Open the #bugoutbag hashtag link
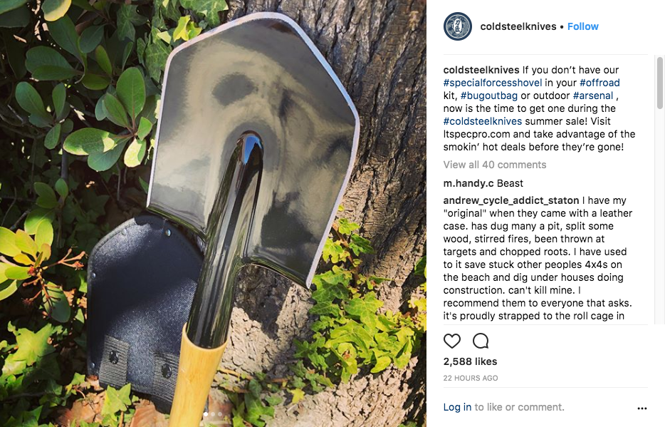665x427 pixels. [489, 96]
